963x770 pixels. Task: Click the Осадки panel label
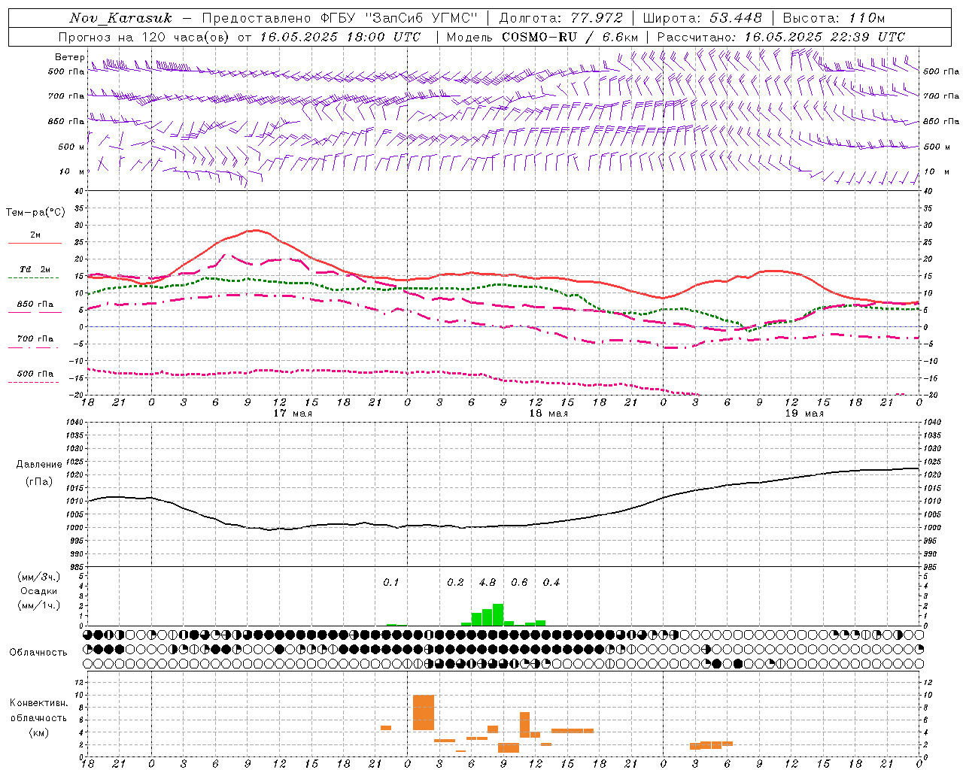(x=38, y=591)
